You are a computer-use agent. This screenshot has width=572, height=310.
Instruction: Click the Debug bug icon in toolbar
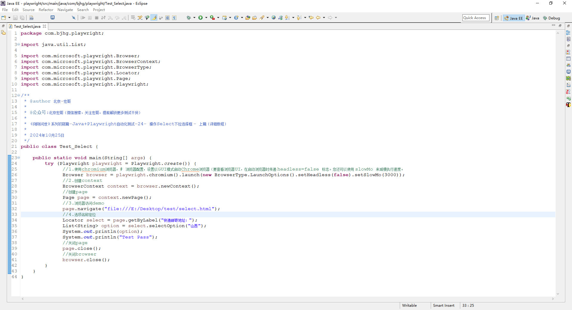(x=189, y=18)
